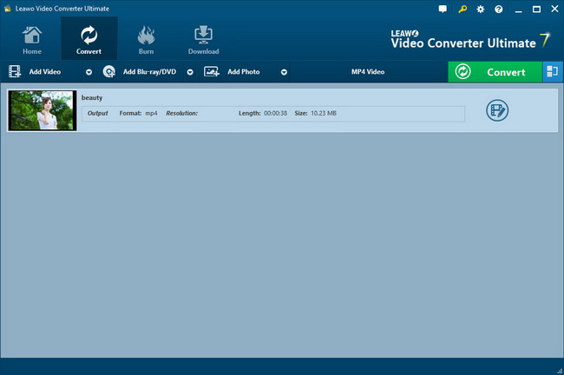
Task: Toggle the merge files panel icon
Action: point(552,72)
